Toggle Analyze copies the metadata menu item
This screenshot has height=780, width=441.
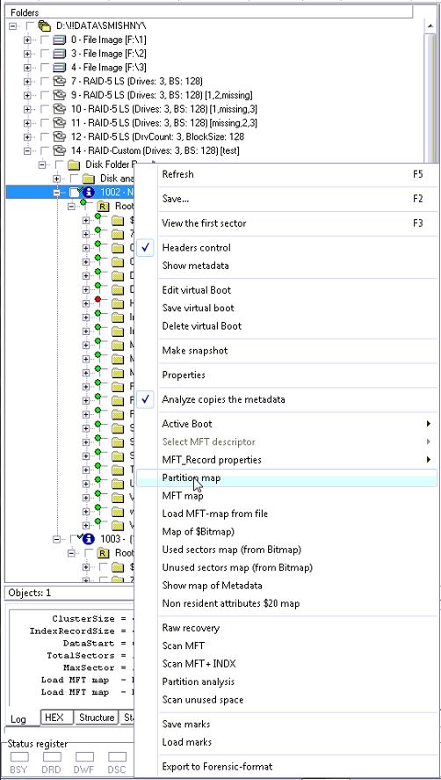(x=287, y=399)
